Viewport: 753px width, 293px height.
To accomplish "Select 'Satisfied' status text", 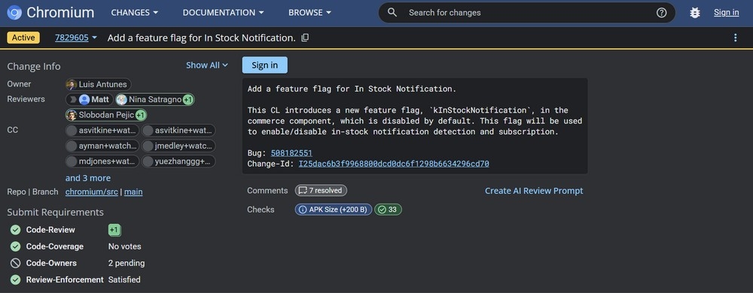I will pos(124,279).
